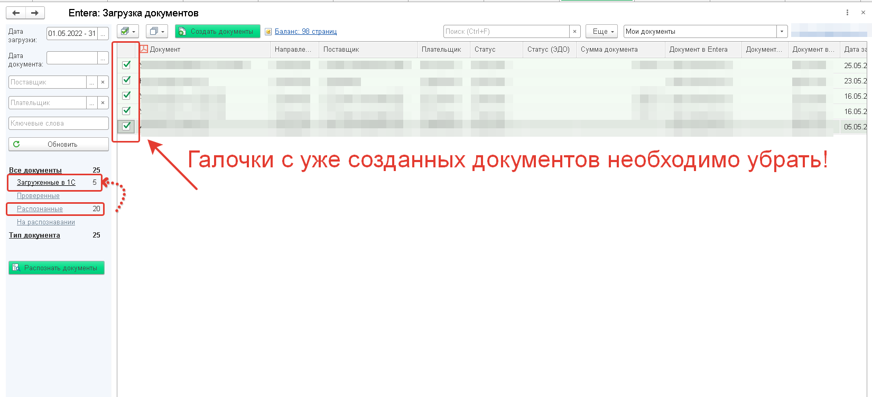This screenshot has height=397, width=872.
Task: Open the Плательщик selection ellipsis button
Action: 92,103
